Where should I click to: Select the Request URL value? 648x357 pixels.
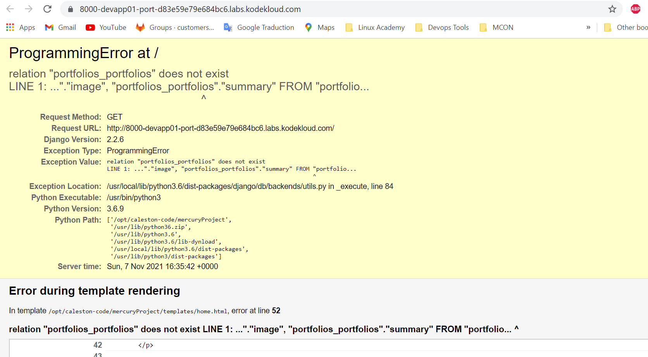tap(221, 128)
